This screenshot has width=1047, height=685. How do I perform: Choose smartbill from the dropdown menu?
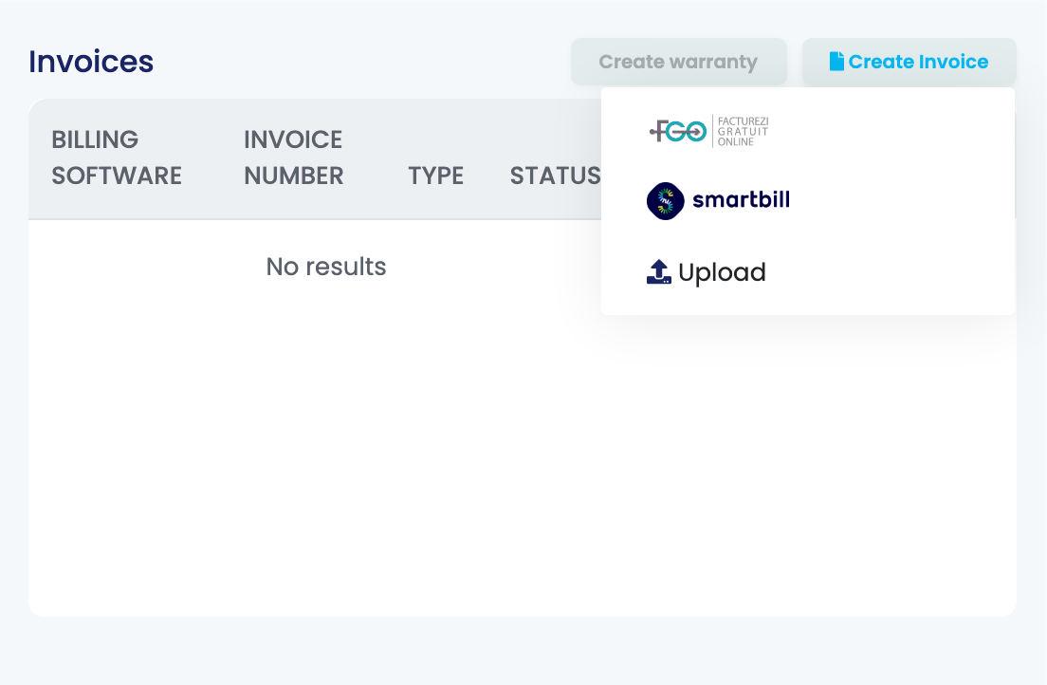pos(719,200)
